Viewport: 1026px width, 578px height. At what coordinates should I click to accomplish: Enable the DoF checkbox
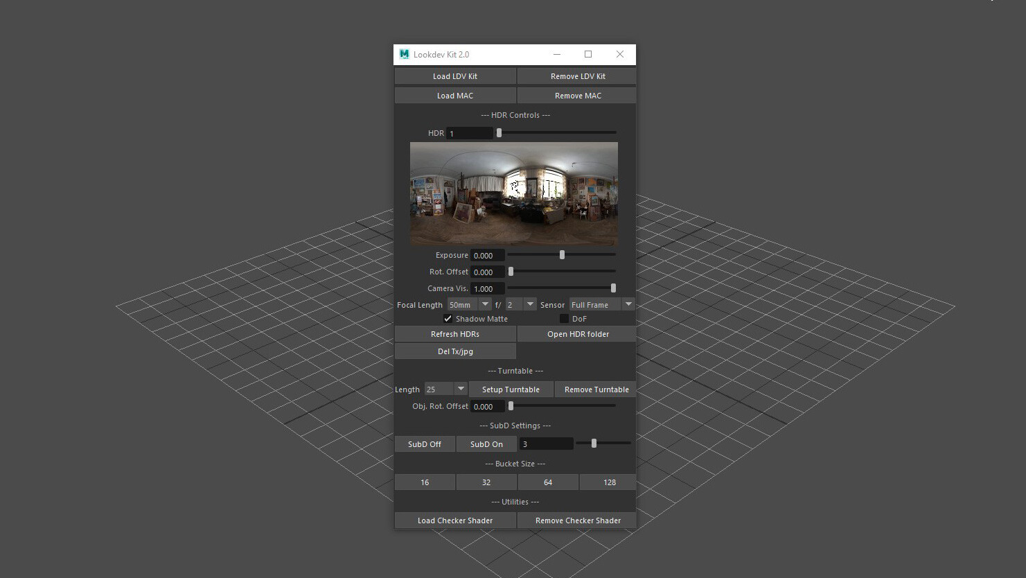pyautogui.click(x=565, y=318)
